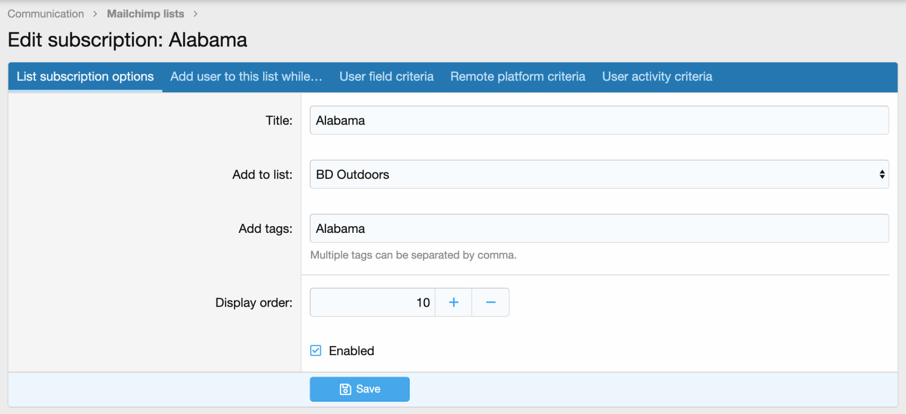Click the floppy disk icon on Save
The width and height of the screenshot is (906, 414).
[x=345, y=389]
